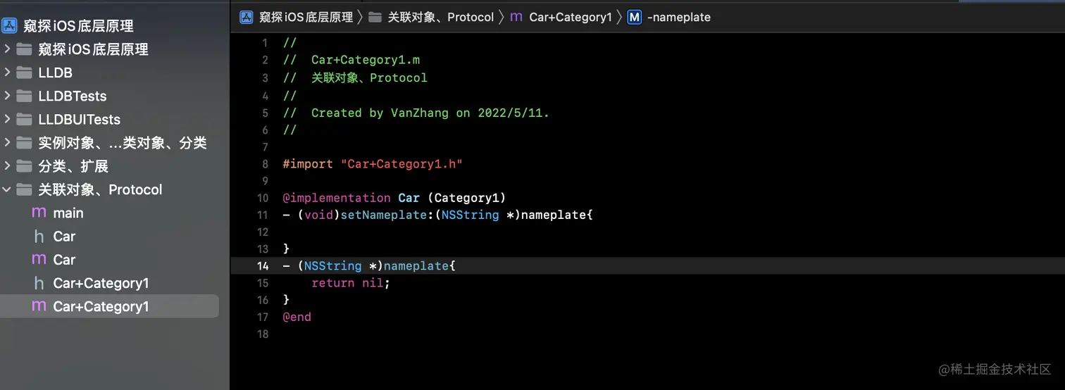Click the "Created by VanZhang" comment line
The height and width of the screenshot is (390, 1065).
(416, 113)
